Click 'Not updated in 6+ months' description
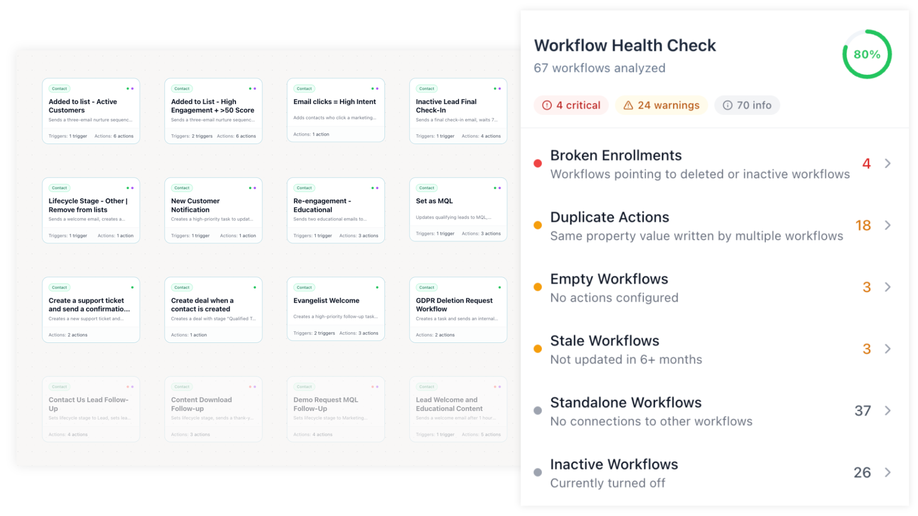 point(626,359)
